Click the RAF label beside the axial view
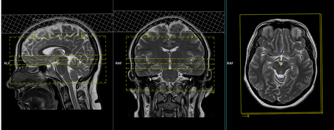 tap(230, 63)
